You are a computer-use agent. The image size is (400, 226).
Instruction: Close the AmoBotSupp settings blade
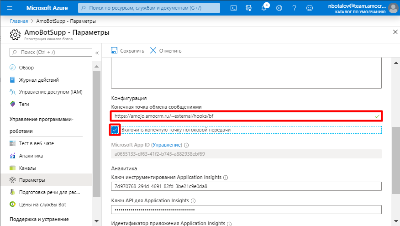click(x=395, y=32)
